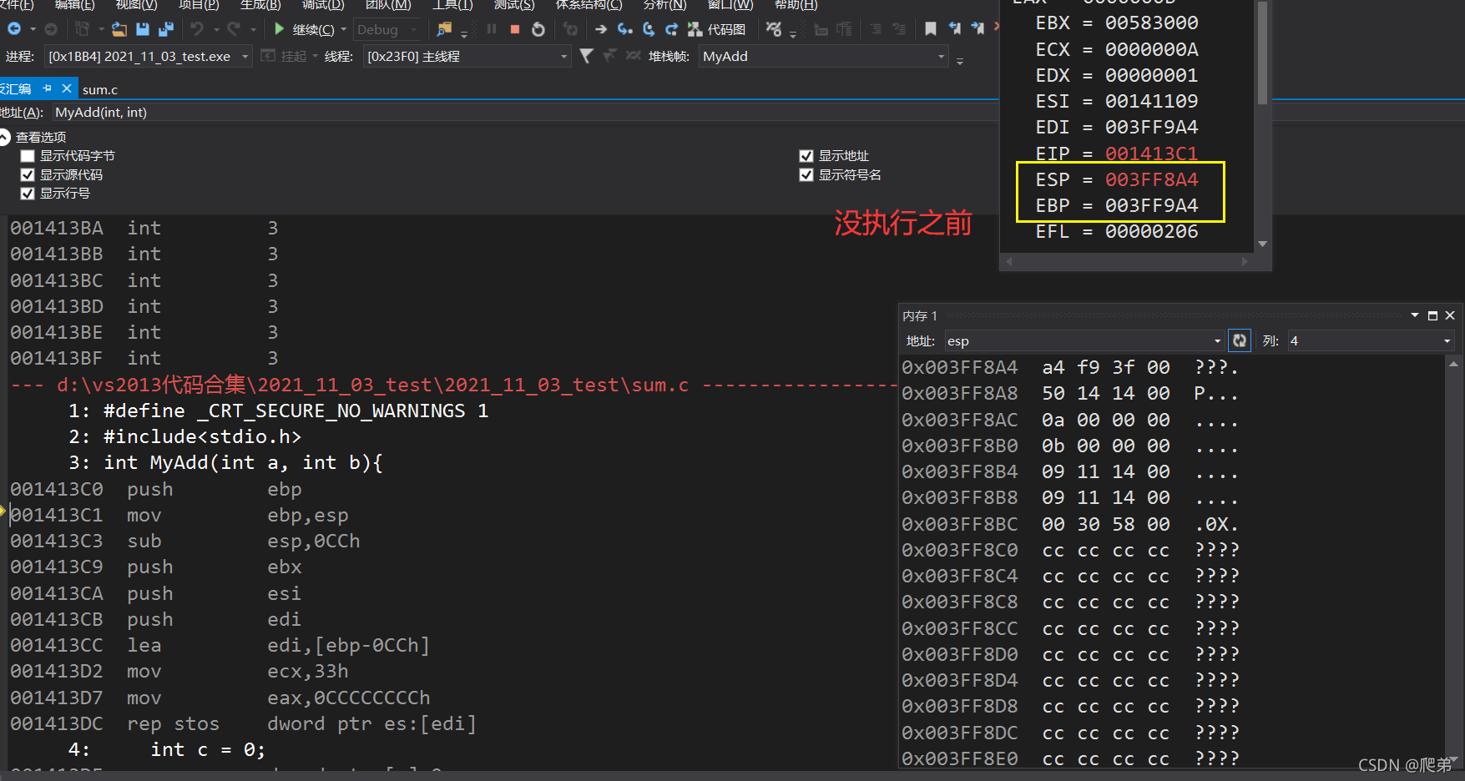Uncheck 显示符号名 checkbox
This screenshot has height=781, width=1465.
tap(806, 174)
